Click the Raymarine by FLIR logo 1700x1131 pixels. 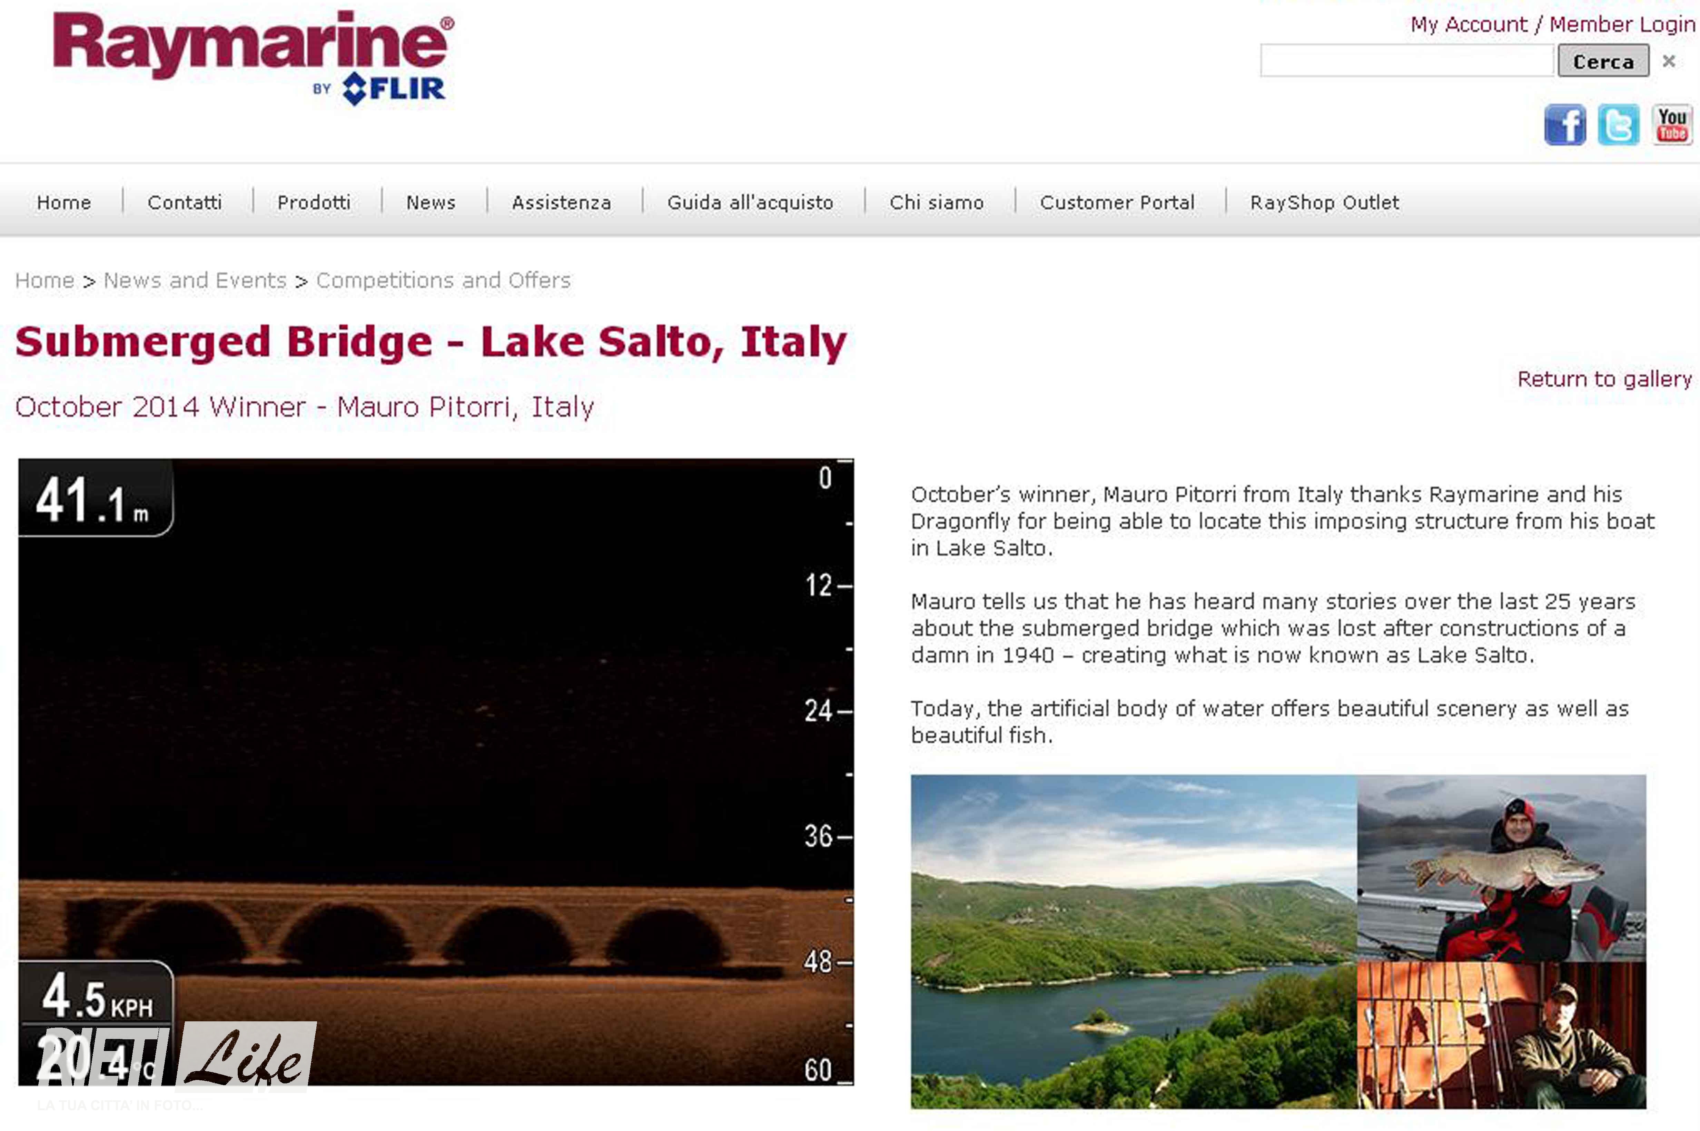253,58
